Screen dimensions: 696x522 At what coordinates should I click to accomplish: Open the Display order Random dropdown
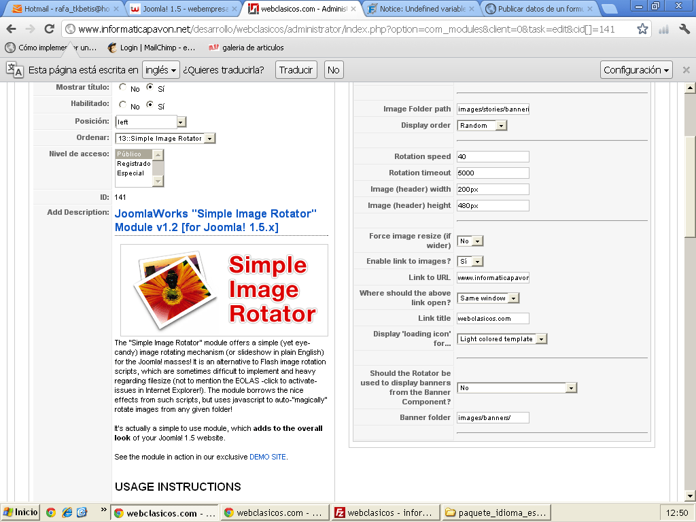(482, 126)
